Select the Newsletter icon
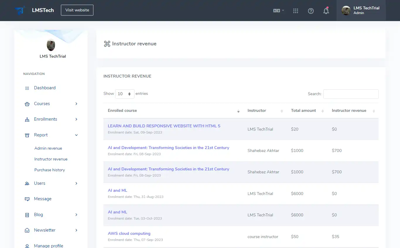The height and width of the screenshot is (248, 400). pyautogui.click(x=27, y=230)
